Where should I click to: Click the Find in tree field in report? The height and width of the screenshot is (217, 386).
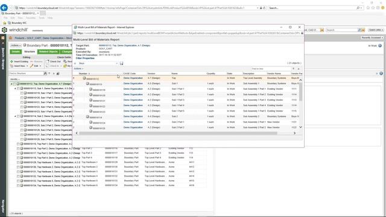pyautogui.click(x=271, y=69)
